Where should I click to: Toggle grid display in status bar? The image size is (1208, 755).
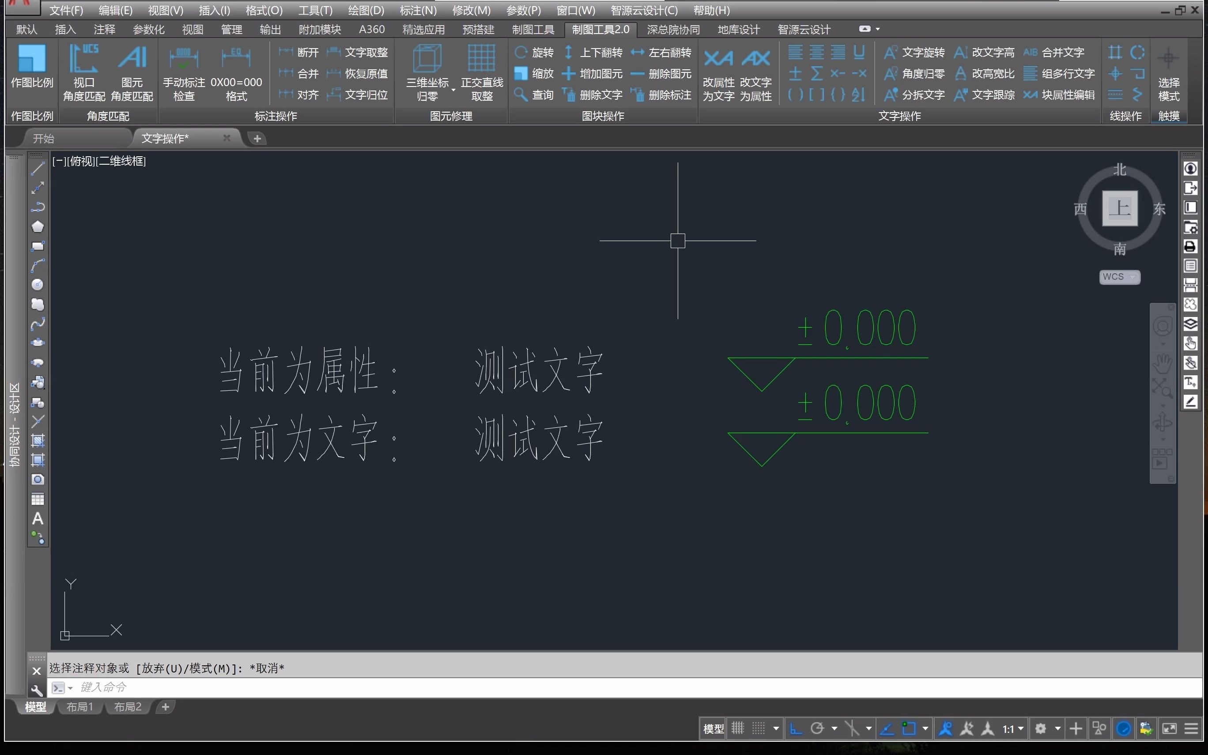[x=738, y=729]
